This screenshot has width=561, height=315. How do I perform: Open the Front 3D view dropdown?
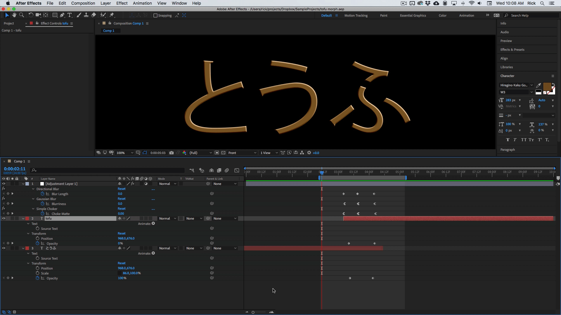(242, 153)
